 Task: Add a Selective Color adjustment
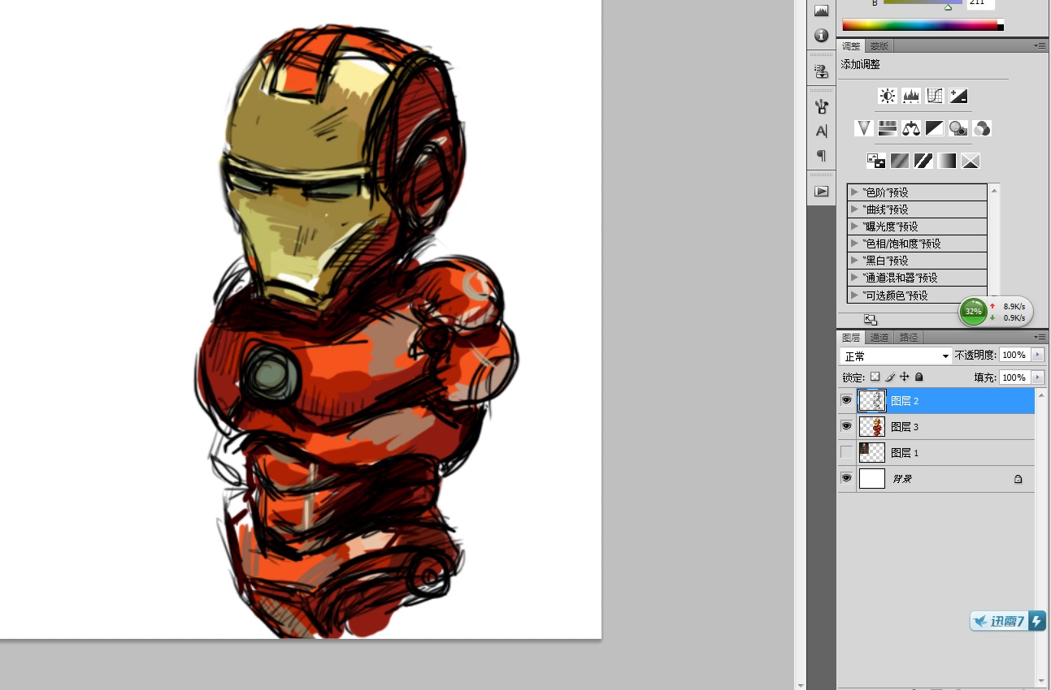point(971,161)
